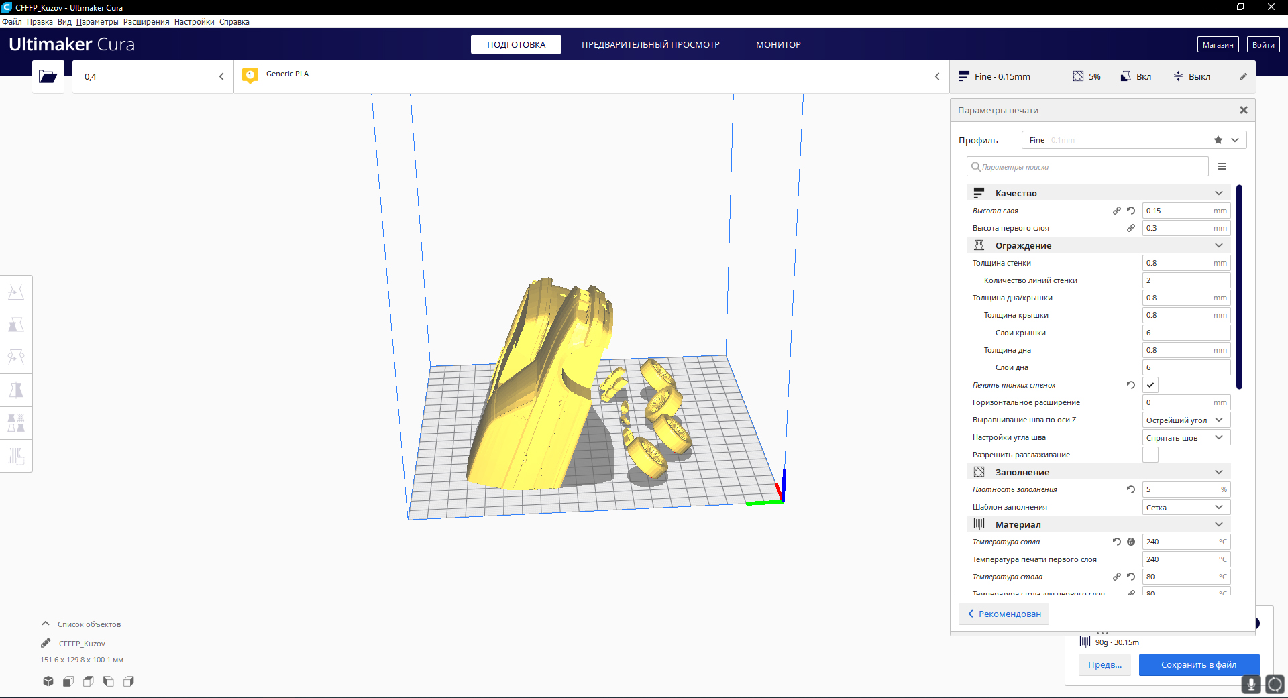Switch to the 3D view cube icon
The image size is (1288, 698).
[x=48, y=681]
